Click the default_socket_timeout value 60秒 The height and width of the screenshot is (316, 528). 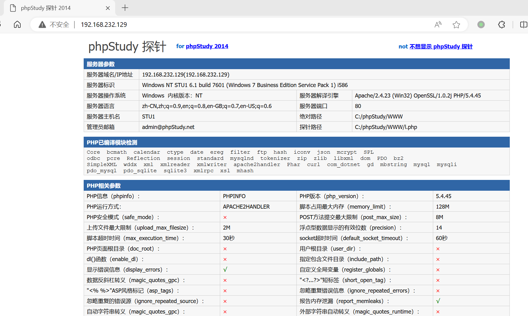pyautogui.click(x=442, y=238)
